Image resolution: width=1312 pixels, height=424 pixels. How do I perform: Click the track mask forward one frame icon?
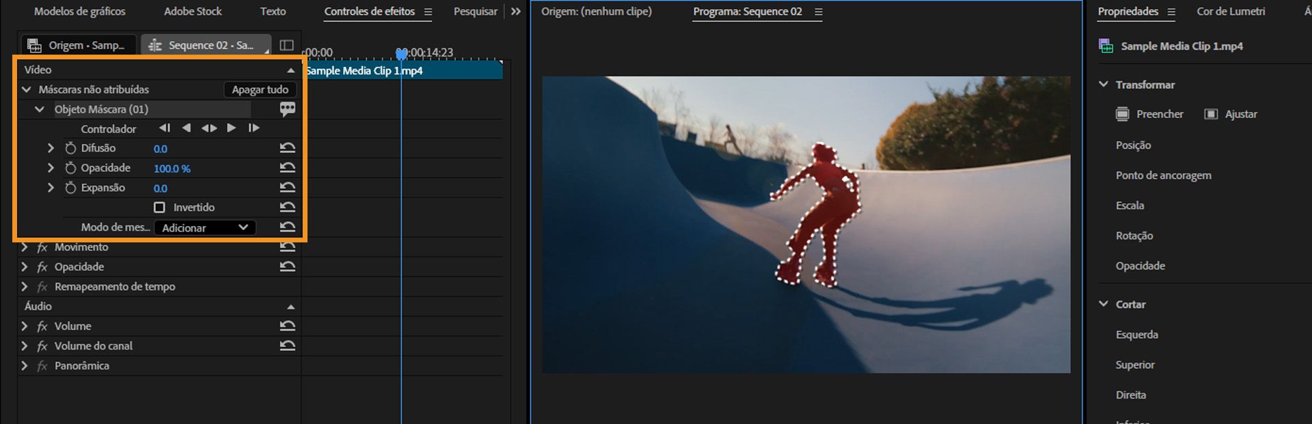coord(254,128)
